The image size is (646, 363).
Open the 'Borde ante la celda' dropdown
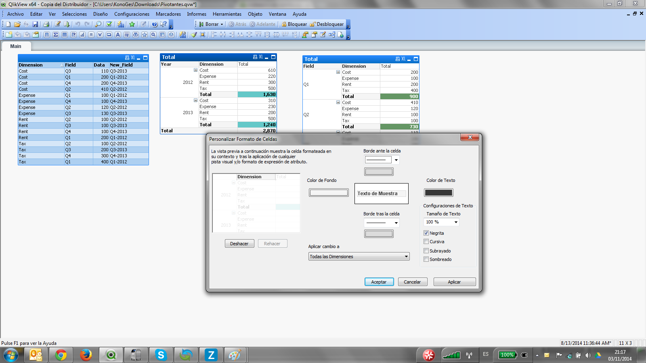(x=396, y=160)
